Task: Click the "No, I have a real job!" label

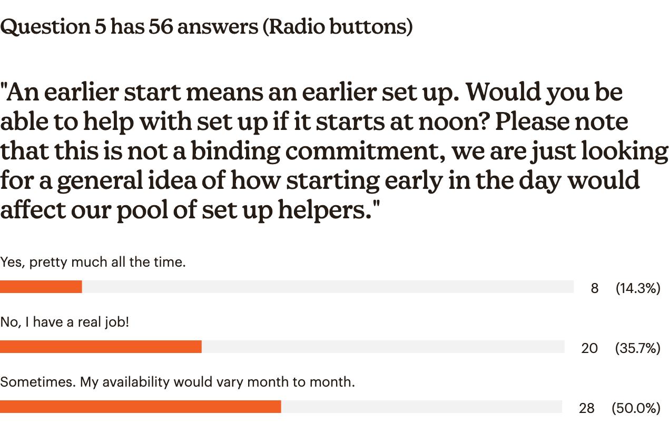Action: (64, 321)
